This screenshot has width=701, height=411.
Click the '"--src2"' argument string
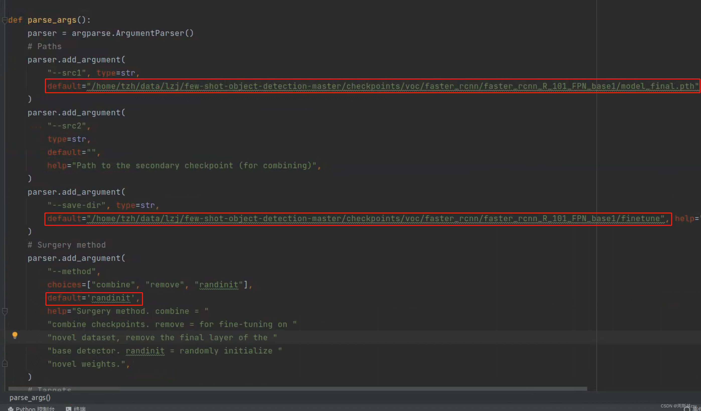[x=66, y=126]
